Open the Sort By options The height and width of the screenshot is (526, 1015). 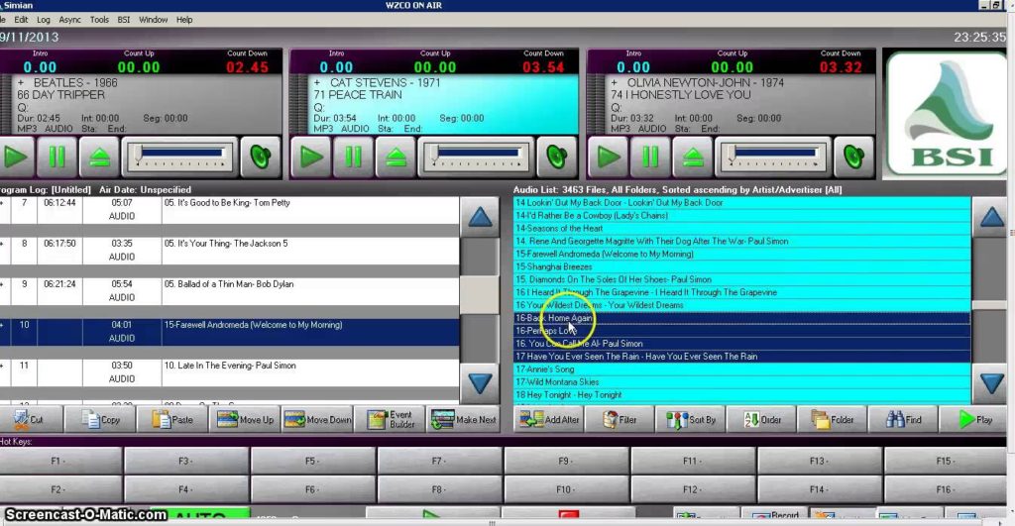click(x=692, y=419)
